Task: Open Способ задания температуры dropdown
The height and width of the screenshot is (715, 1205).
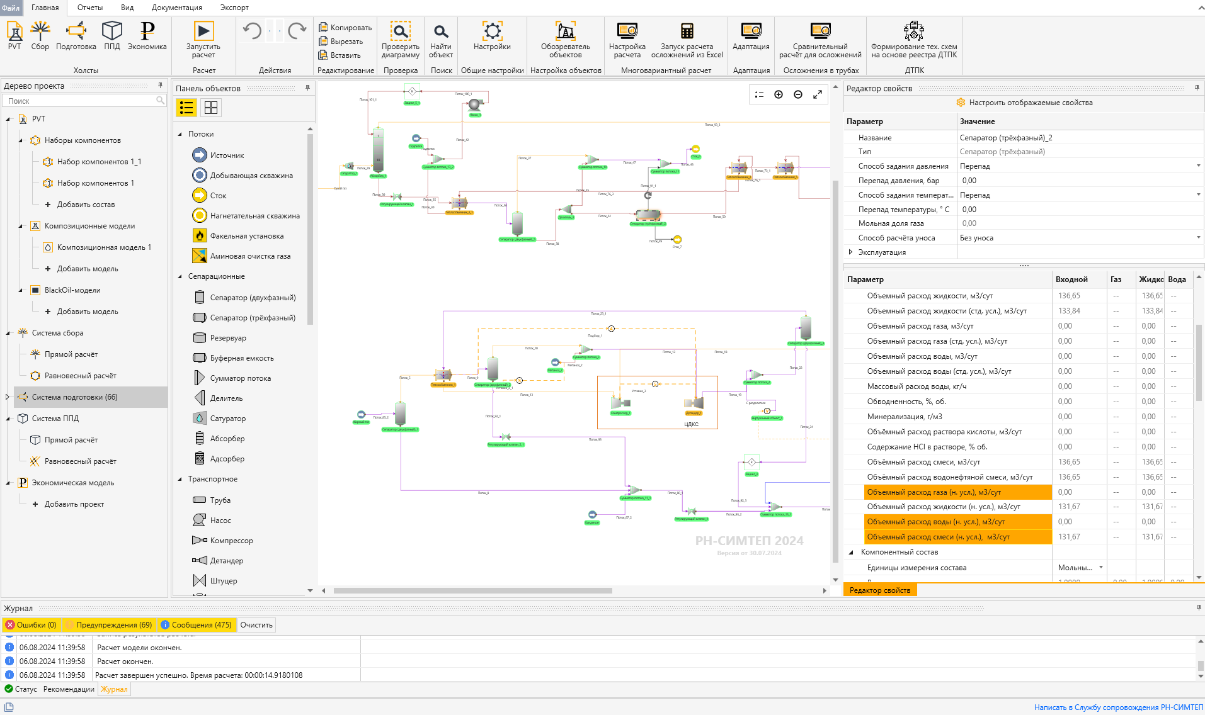Action: pos(1198,195)
